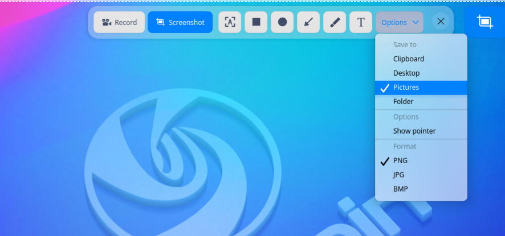Select the Text annotation tool
This screenshot has width=505, height=236.
pyautogui.click(x=361, y=22)
